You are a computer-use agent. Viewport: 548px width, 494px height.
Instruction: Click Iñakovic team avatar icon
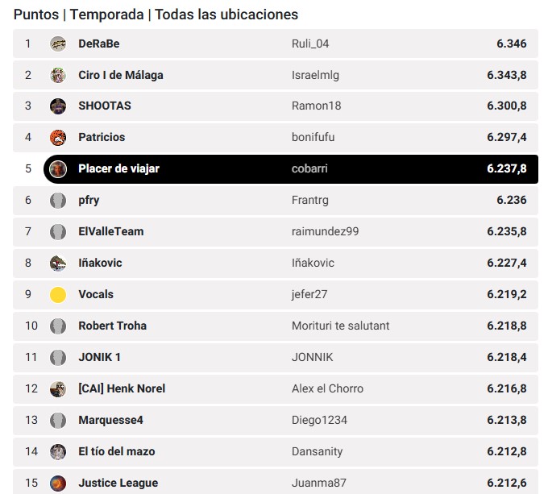point(58,264)
